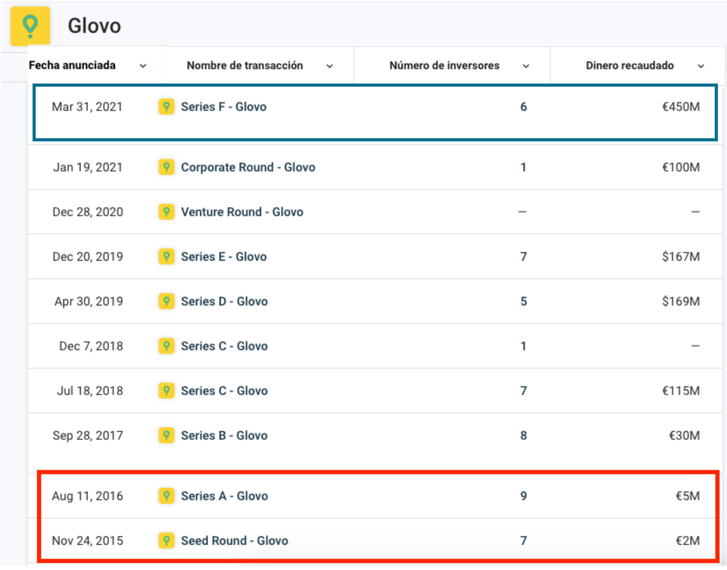Sort by Dinero recaudado header label
This screenshot has height=570, width=727.
point(630,65)
